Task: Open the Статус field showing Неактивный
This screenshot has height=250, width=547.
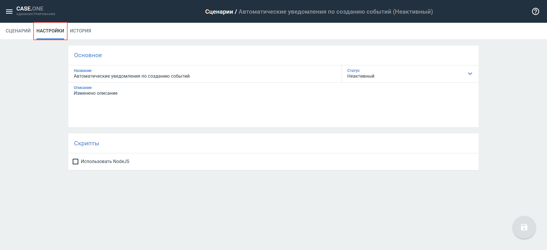Action: [405, 76]
